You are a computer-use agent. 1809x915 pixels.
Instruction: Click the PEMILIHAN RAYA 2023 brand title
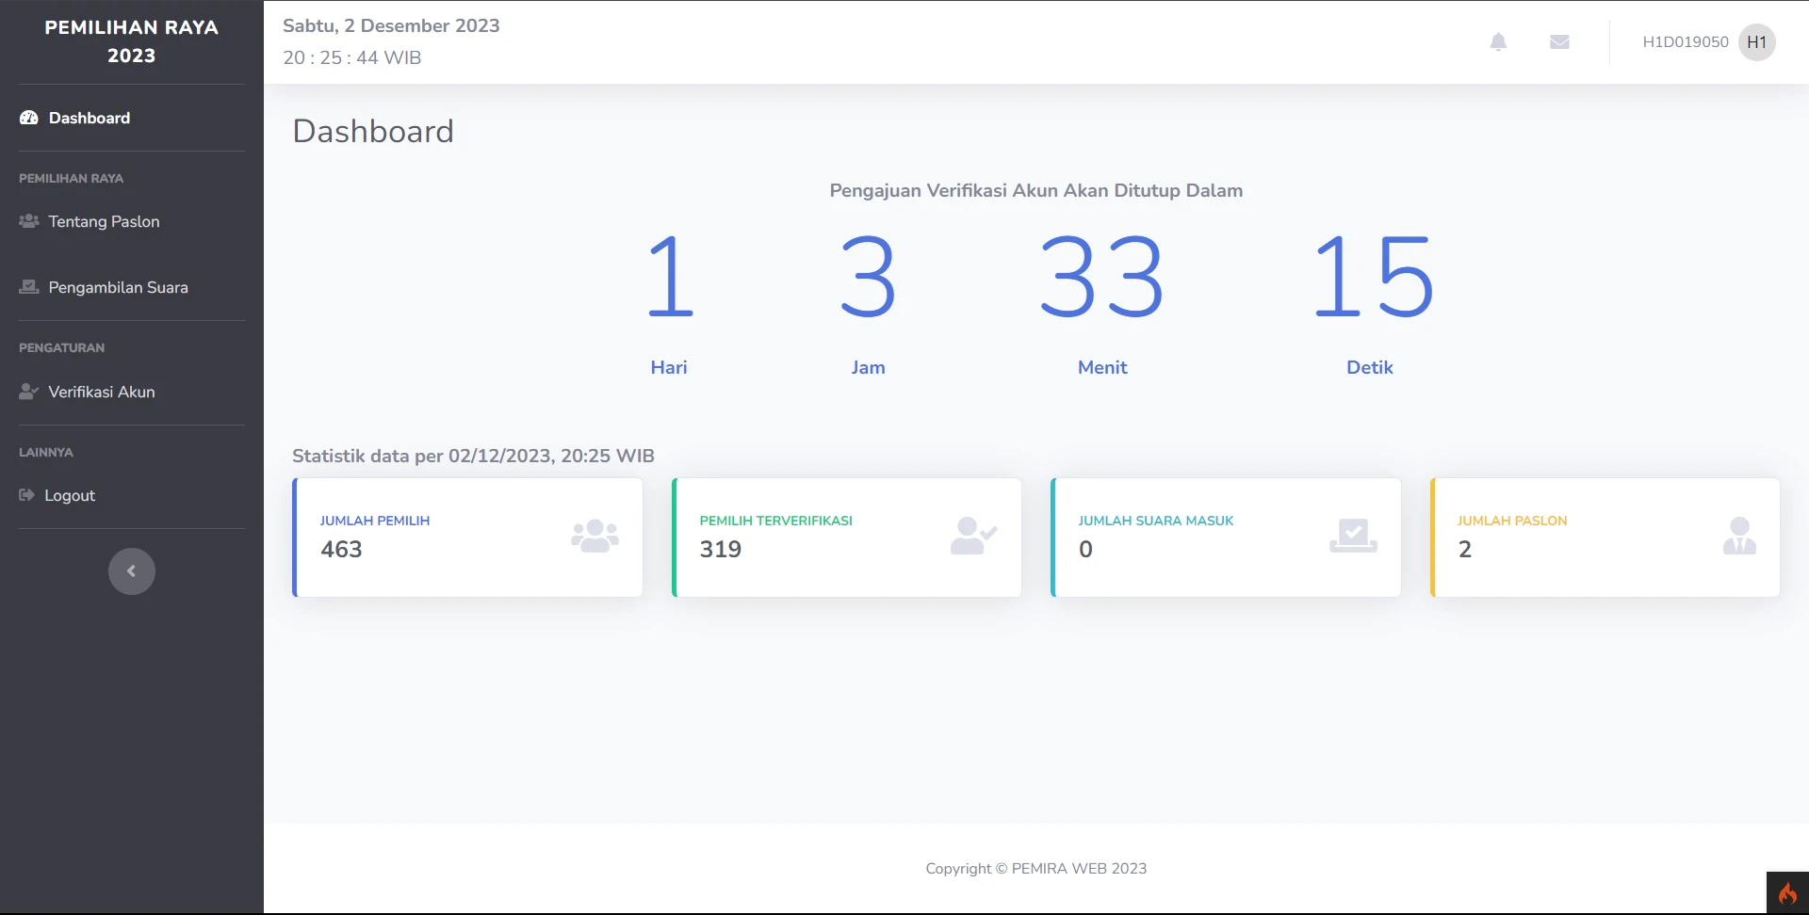coord(132,41)
